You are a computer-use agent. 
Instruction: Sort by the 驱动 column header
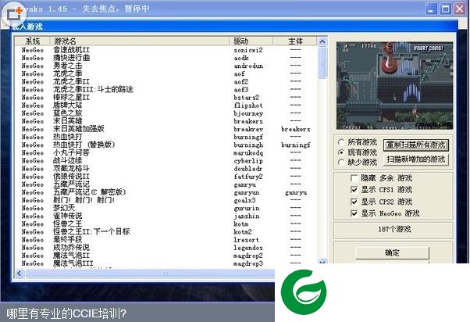point(251,41)
